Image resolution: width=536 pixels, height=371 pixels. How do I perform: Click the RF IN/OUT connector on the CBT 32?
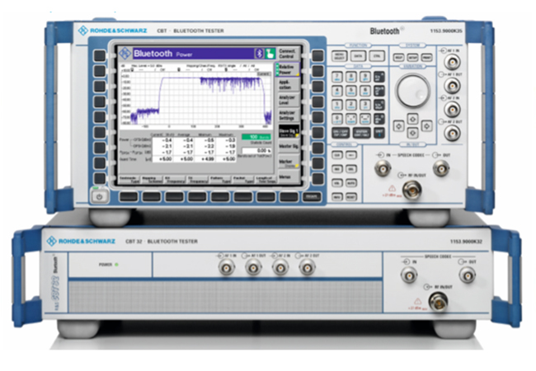click(x=439, y=301)
